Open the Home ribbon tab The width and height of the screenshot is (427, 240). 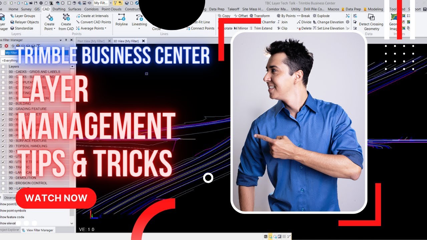[x=13, y=9]
